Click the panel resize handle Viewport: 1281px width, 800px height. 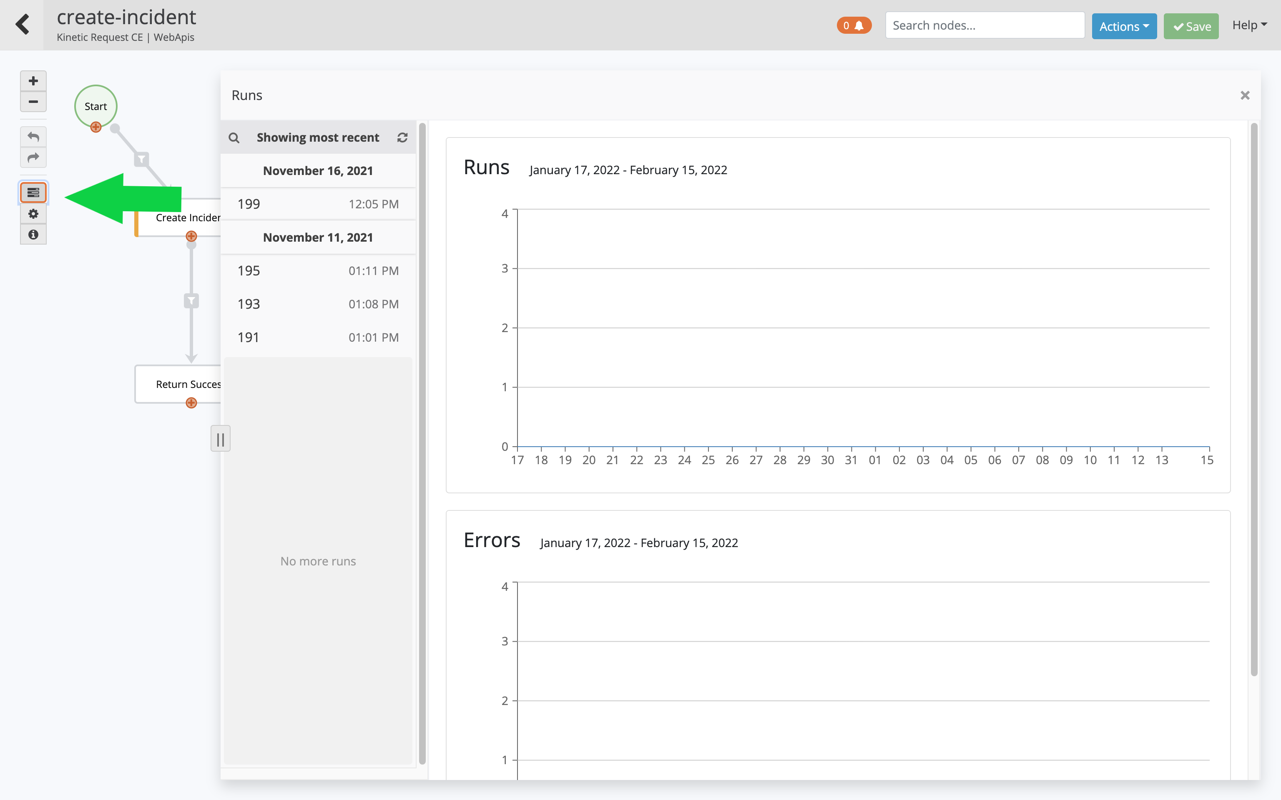[x=220, y=439]
